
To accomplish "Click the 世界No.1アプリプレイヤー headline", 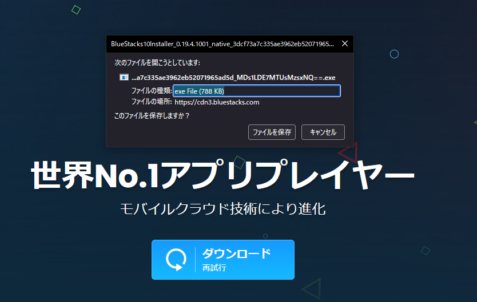I will click(x=222, y=175).
